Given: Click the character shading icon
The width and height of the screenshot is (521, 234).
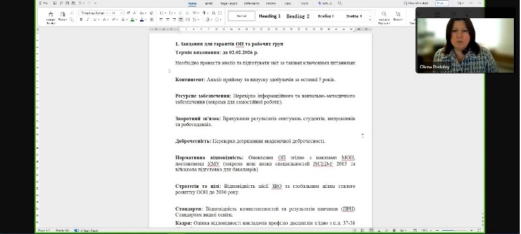Looking at the screenshot, I should tap(152, 19).
